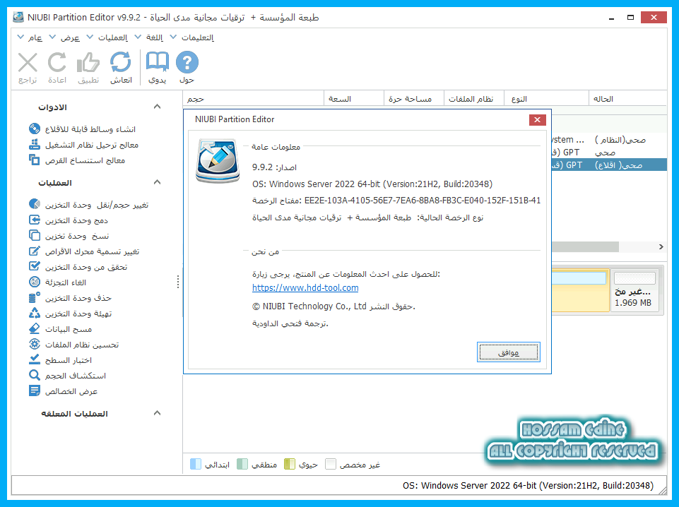The width and height of the screenshot is (679, 507).
Task: Click the format volume icon
Action: (35, 314)
